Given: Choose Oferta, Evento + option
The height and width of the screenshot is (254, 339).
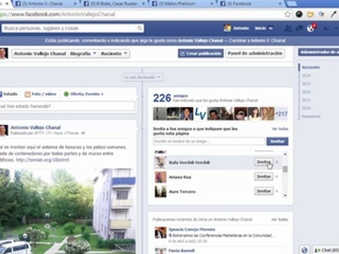Looking at the screenshot, I should (84, 94).
